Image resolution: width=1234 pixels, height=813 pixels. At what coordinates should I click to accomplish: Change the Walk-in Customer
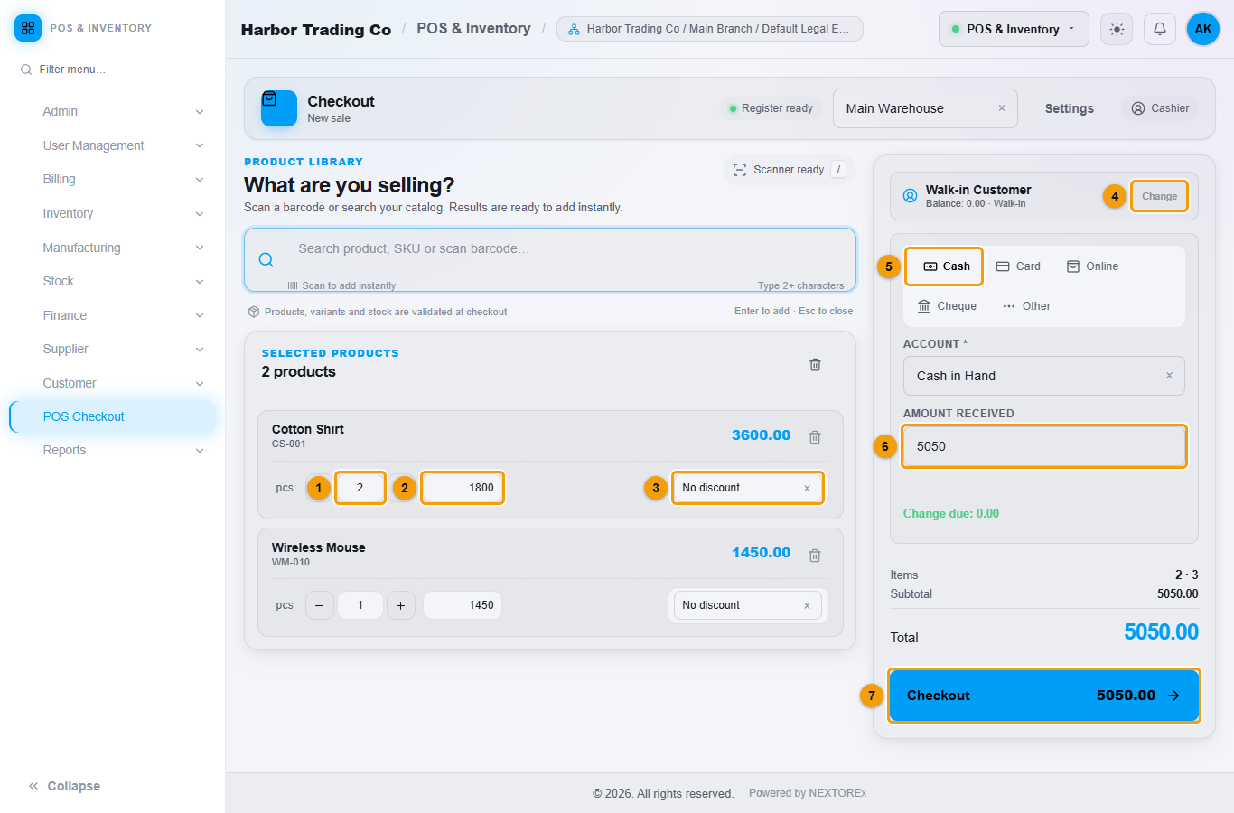1159,196
